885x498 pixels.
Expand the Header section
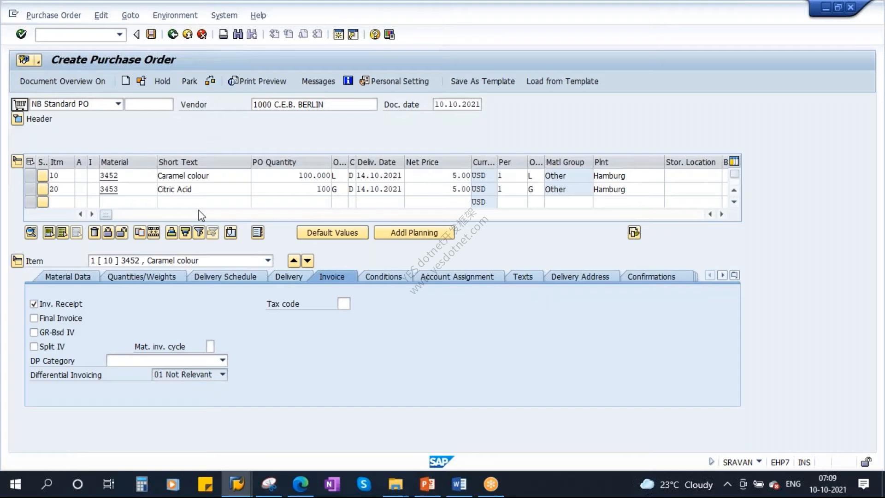coord(18,119)
